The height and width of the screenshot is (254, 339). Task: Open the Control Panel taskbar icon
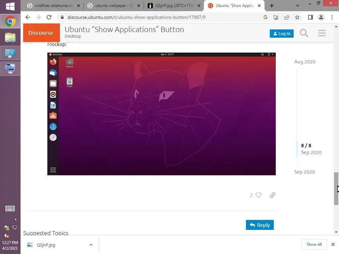click(x=10, y=53)
